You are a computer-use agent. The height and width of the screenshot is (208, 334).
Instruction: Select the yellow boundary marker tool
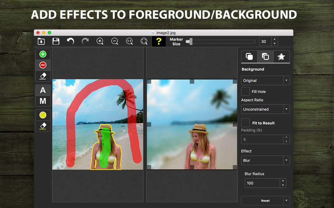[43, 115]
